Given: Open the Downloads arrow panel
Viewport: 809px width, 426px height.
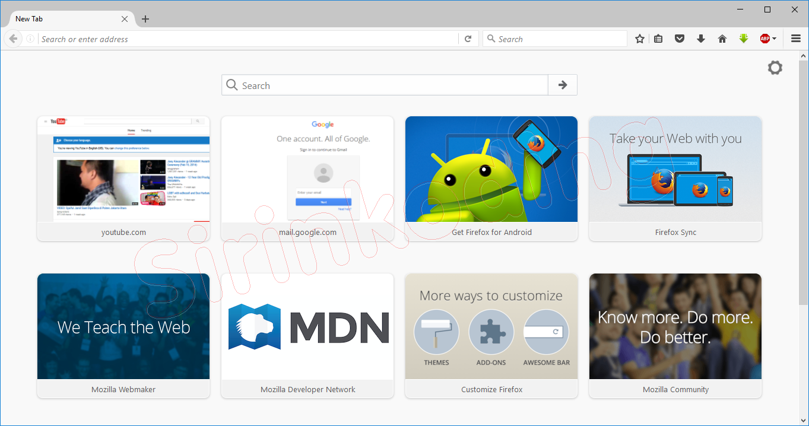Looking at the screenshot, I should pyautogui.click(x=701, y=39).
